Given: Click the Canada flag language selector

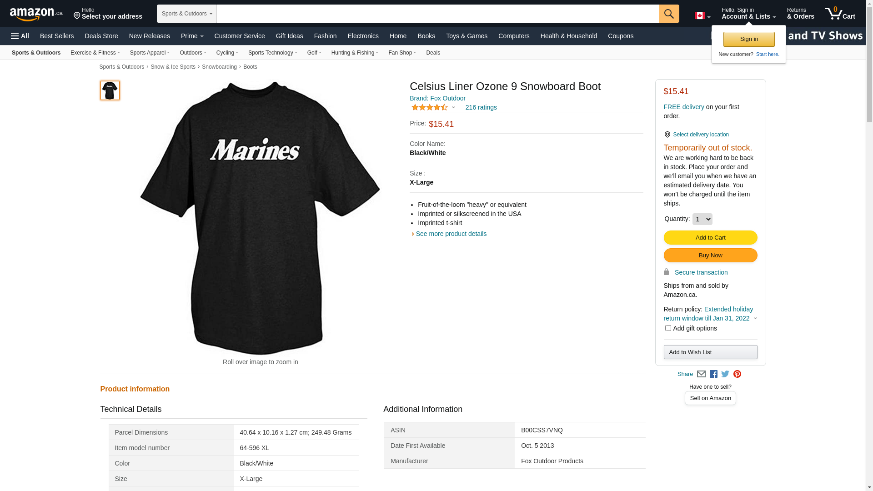Looking at the screenshot, I should 702,16.
